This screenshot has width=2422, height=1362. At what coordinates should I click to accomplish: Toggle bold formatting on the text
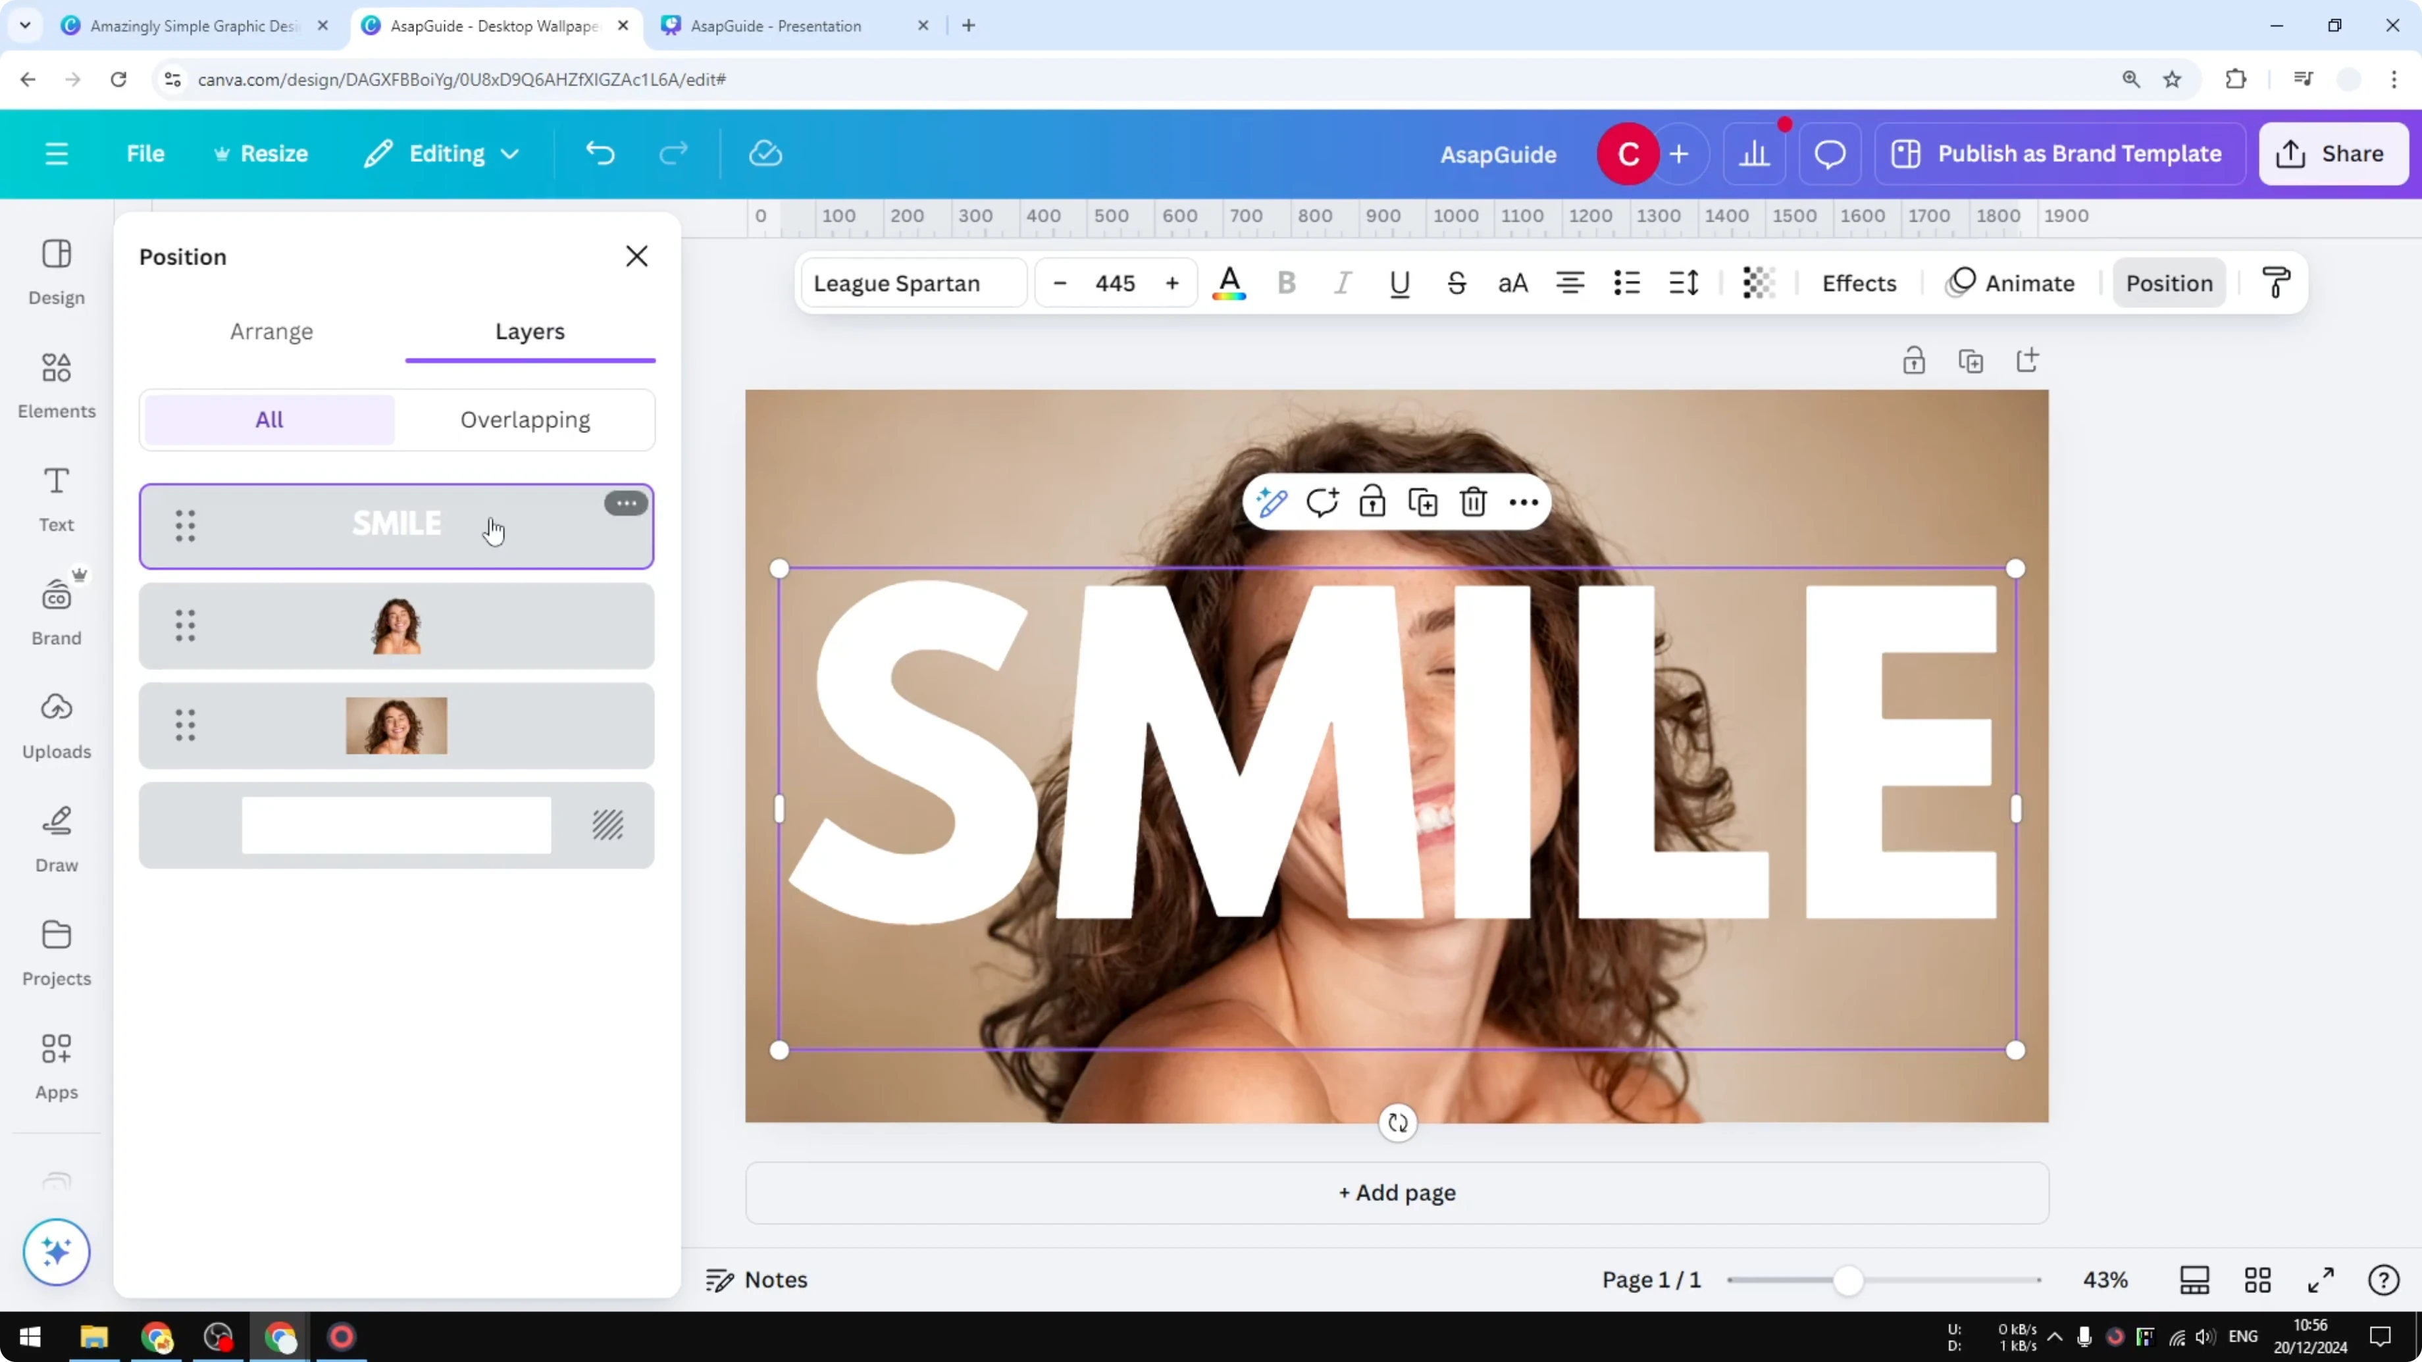(1286, 283)
